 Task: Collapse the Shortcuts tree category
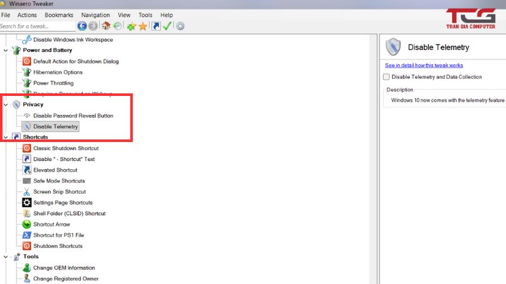point(6,137)
